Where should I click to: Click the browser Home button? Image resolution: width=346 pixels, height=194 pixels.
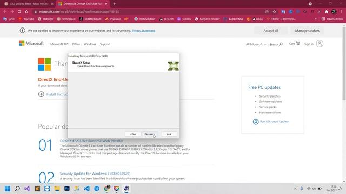point(26,12)
